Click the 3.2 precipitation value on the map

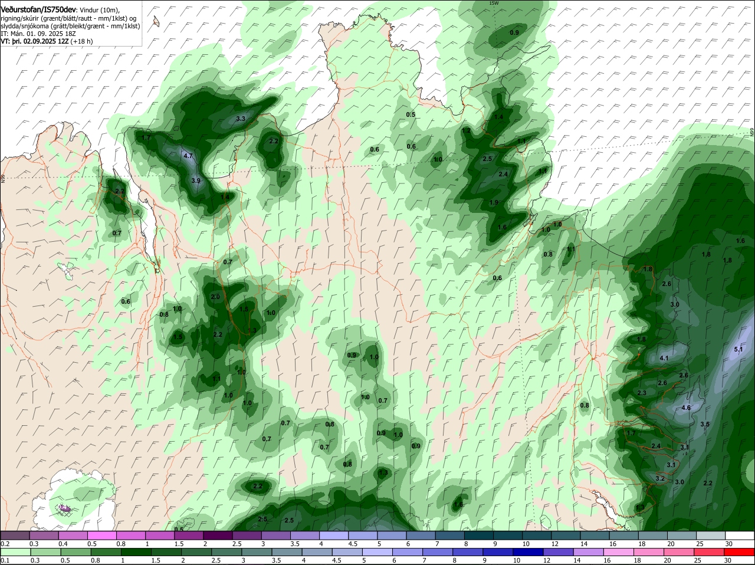[660, 478]
